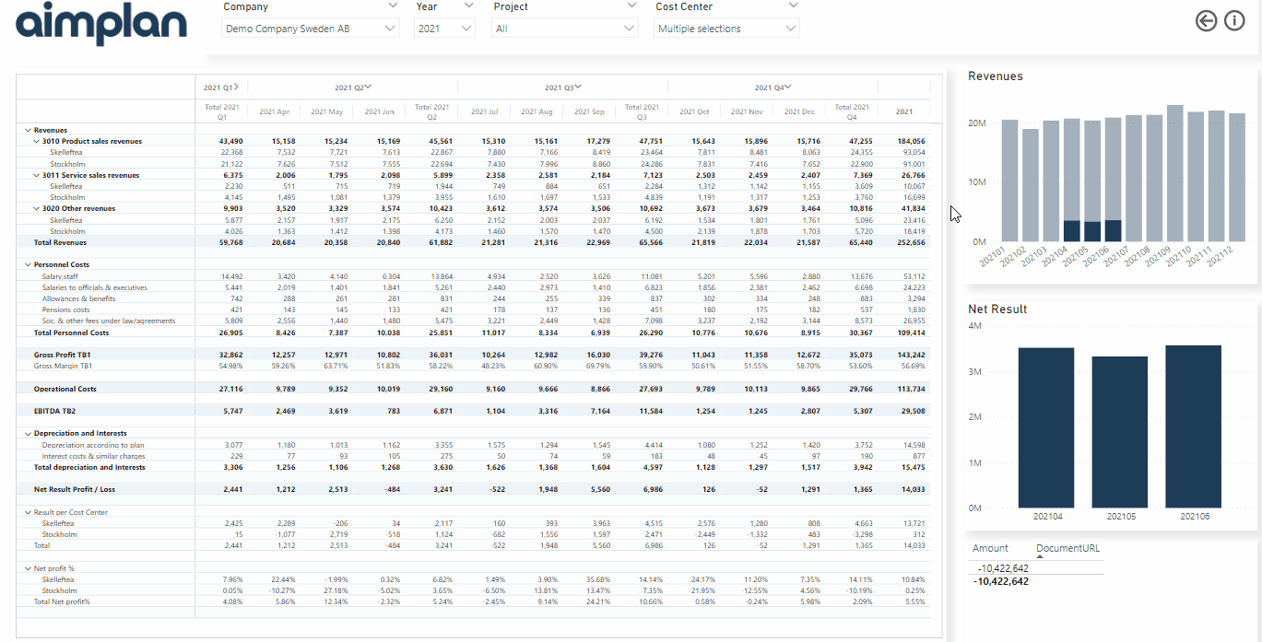Open the info icon
Viewport: 1262px width, 642px height.
tap(1234, 20)
